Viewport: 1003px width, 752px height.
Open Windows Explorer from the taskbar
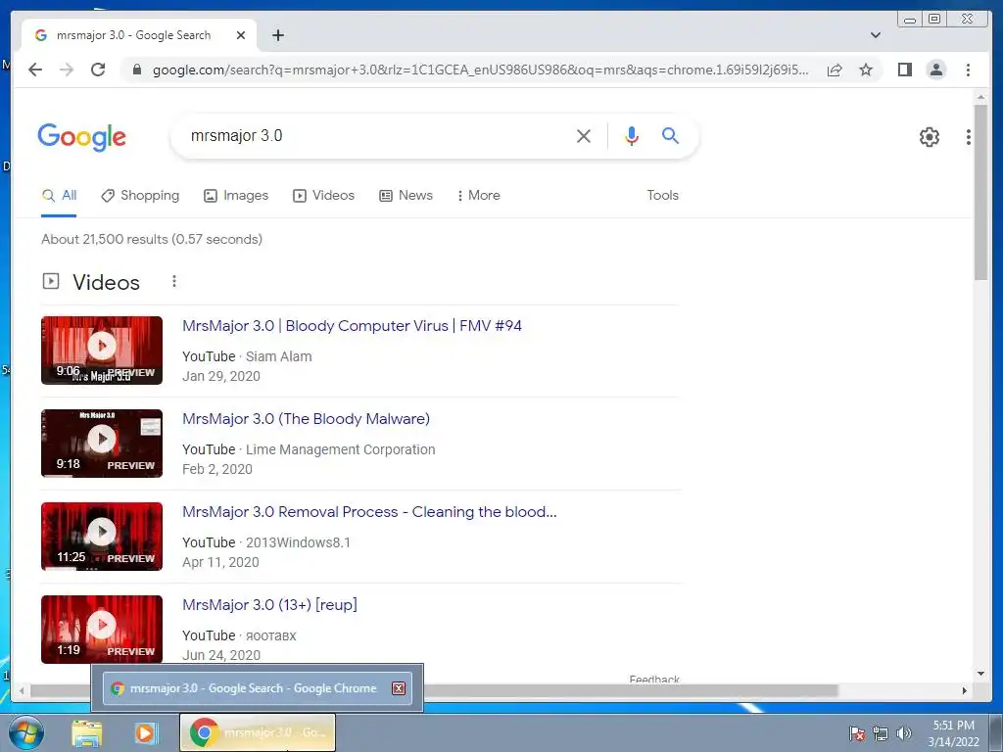(x=86, y=733)
